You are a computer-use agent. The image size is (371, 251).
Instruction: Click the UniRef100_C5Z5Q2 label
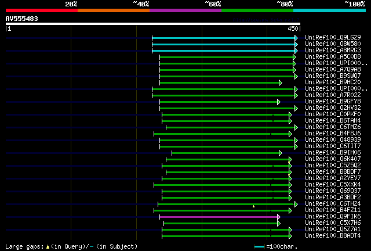[x=333, y=166]
